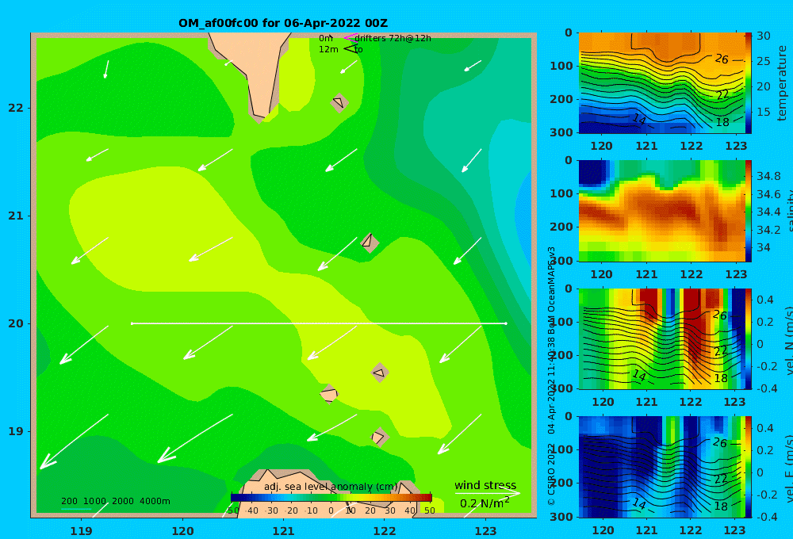Click longitude label 121 on main map
Viewport: 793px width, 539px height.
pos(283,531)
